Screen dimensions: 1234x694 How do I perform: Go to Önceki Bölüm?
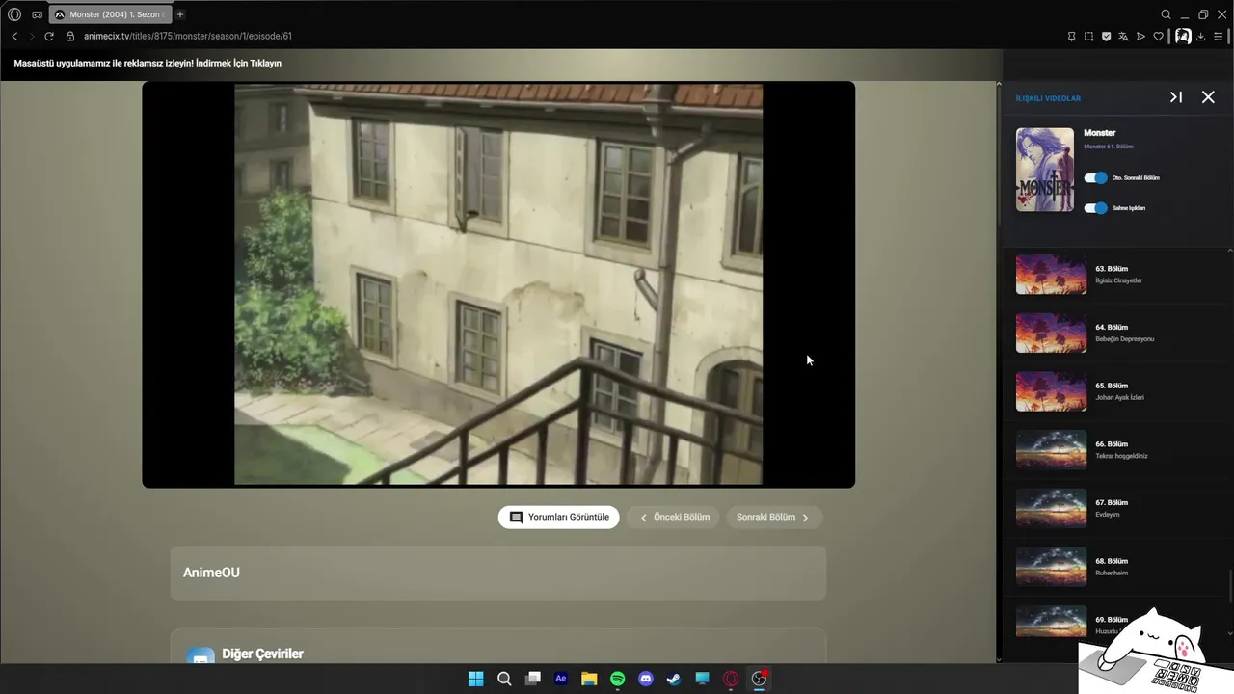point(674,518)
